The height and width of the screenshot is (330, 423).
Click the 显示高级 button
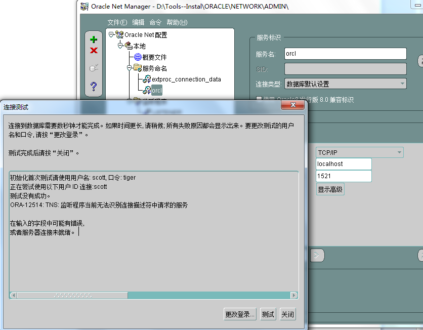tap(330, 189)
